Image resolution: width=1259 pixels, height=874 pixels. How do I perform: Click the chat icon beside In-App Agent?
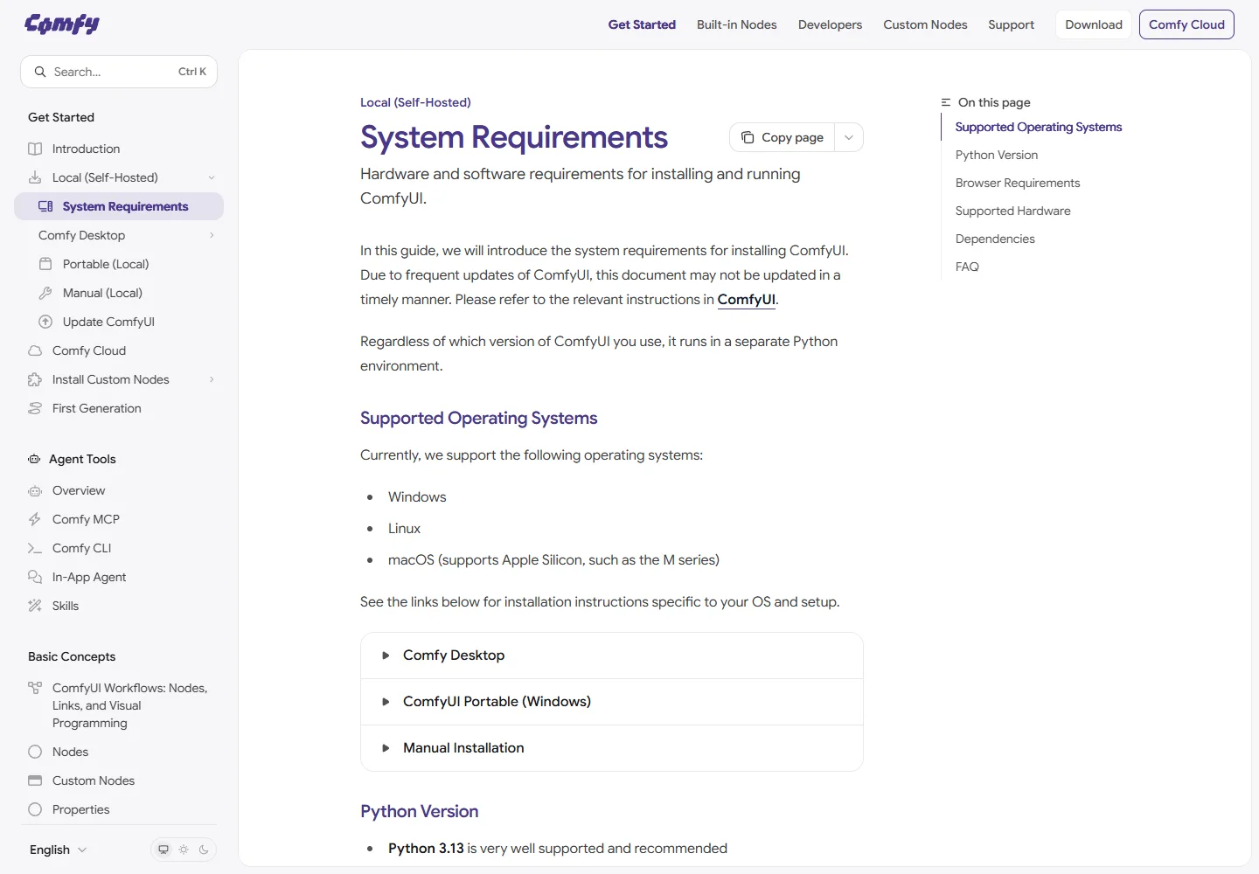click(x=35, y=577)
